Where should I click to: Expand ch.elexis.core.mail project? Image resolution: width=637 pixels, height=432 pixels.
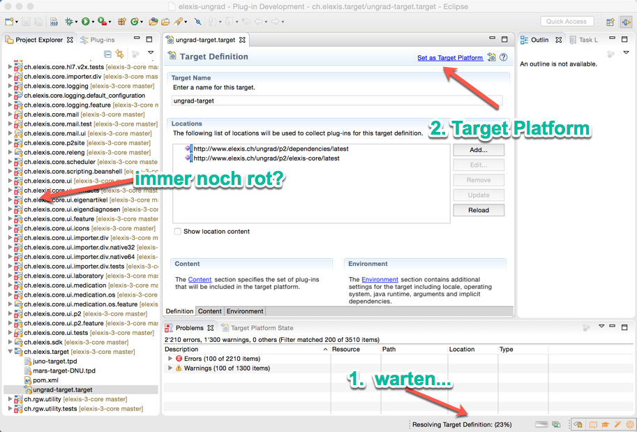pos(10,114)
